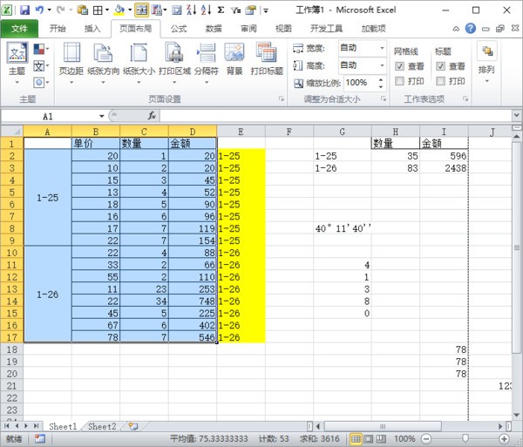
Task: Toggle Headings View (查看) checkbox
Action: (440, 66)
